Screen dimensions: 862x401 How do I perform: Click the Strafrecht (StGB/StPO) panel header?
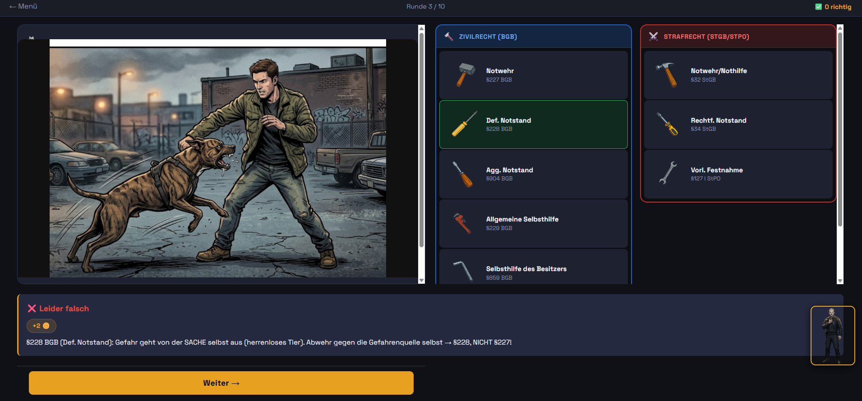tap(738, 37)
